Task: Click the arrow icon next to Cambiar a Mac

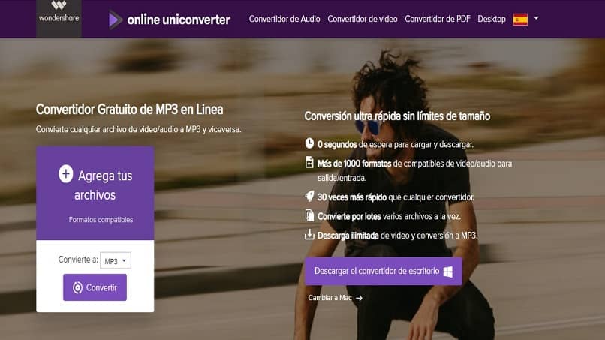Action: (360, 298)
